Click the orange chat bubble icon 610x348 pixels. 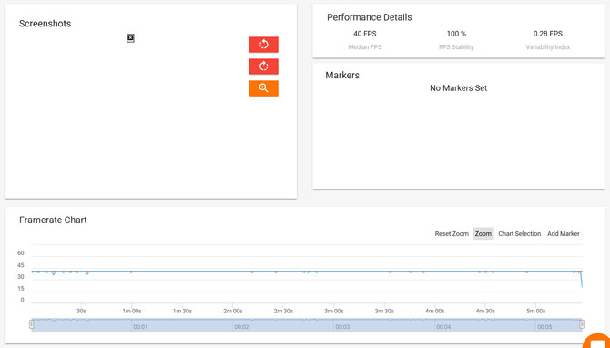(x=598, y=342)
